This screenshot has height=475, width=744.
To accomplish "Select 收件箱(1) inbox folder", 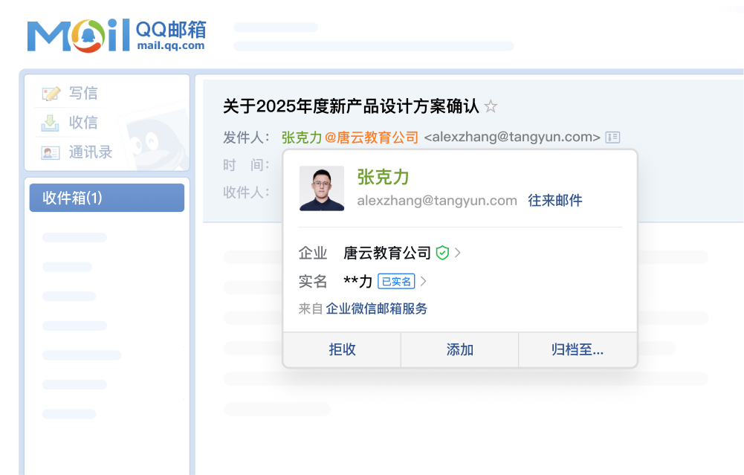I will pos(107,198).
